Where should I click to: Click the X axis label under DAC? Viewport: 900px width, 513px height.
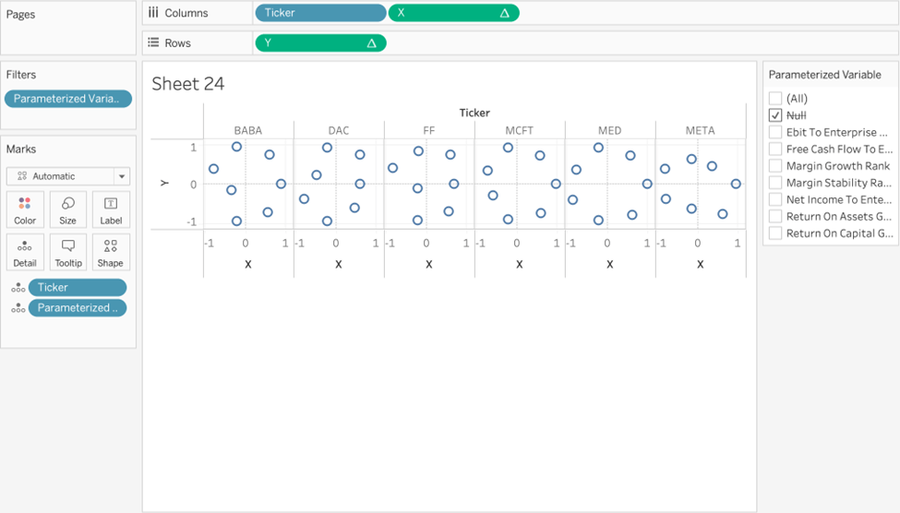(339, 265)
